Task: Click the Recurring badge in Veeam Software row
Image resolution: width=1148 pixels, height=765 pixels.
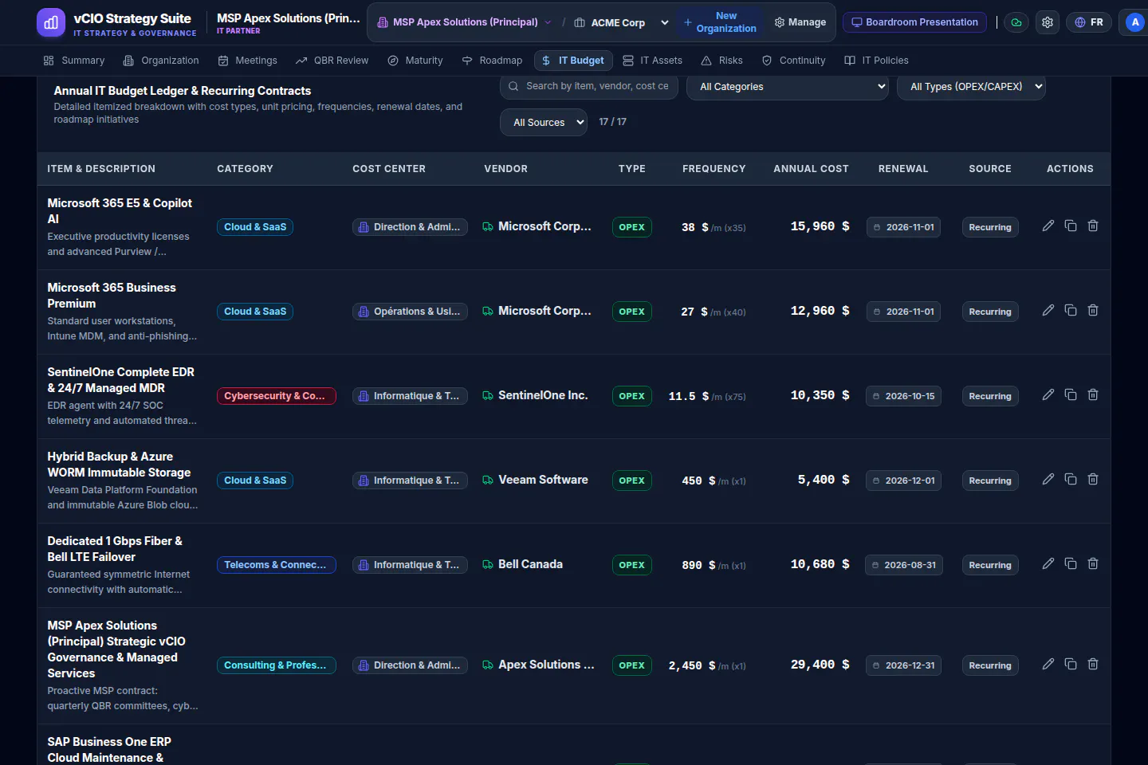Action: tap(990, 481)
